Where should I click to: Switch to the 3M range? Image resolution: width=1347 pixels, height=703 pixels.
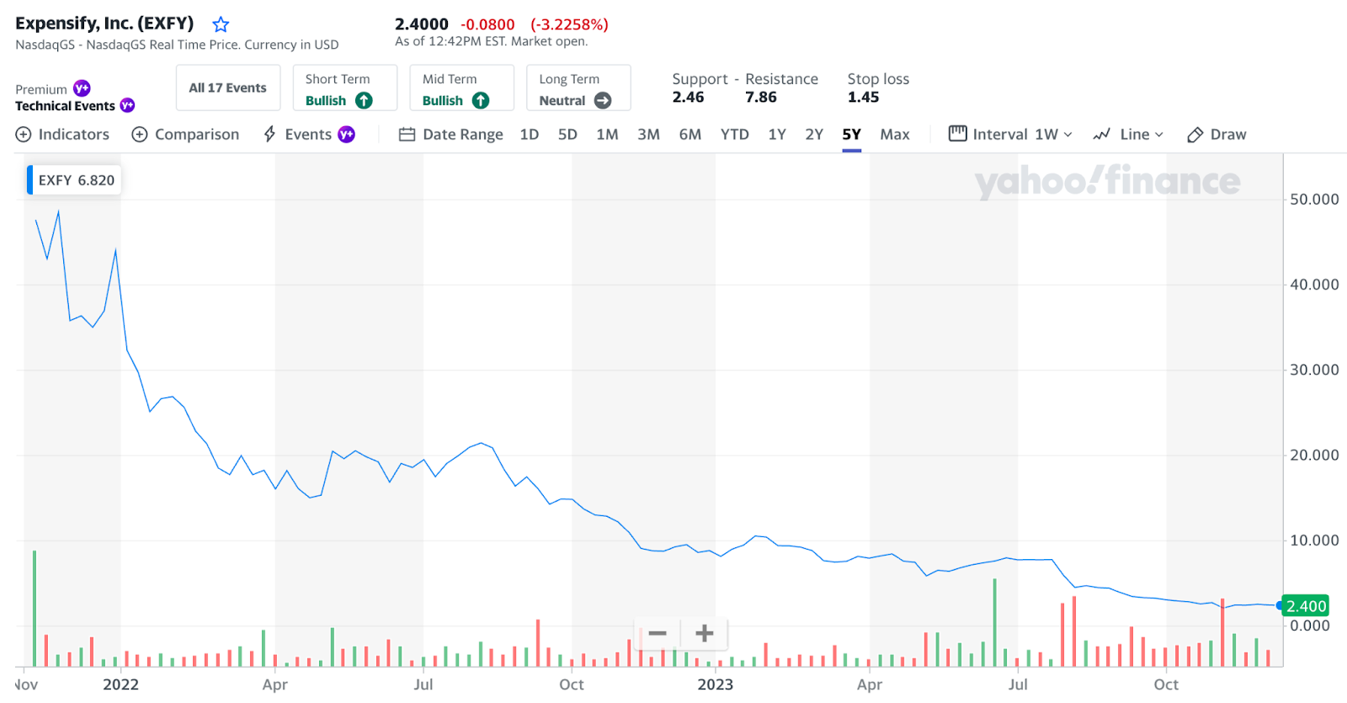click(x=648, y=135)
